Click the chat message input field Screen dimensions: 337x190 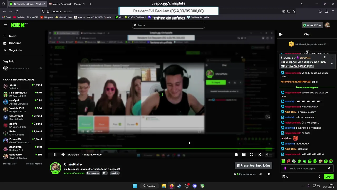click(x=307, y=168)
